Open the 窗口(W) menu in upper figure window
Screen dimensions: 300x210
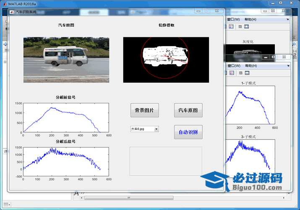(x=233, y=19)
